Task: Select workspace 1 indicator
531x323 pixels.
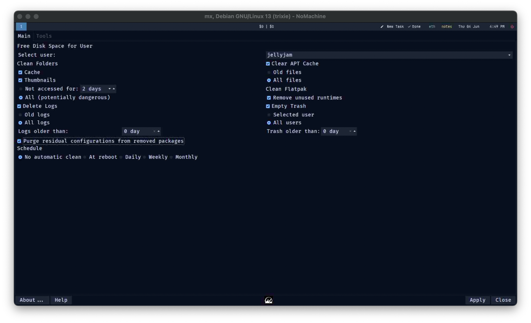Action: [x=21, y=26]
